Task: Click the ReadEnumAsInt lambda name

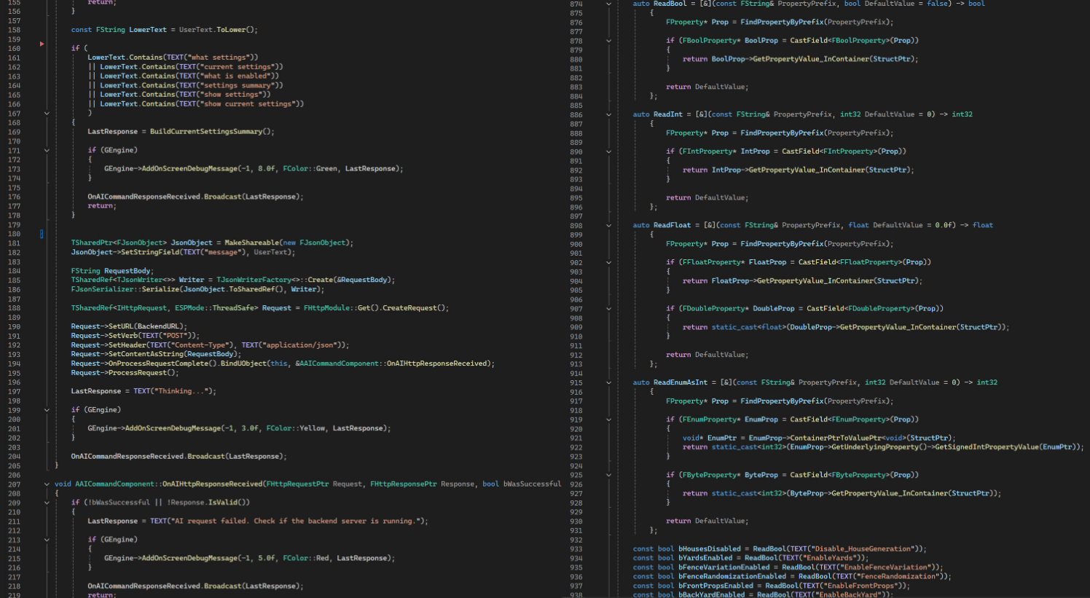Action: point(681,382)
